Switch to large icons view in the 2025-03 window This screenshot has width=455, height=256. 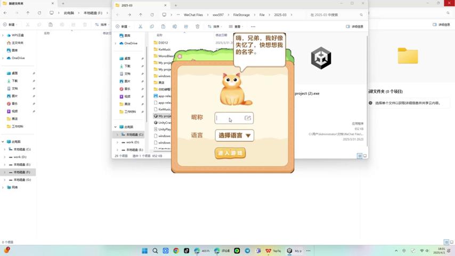[x=365, y=156]
